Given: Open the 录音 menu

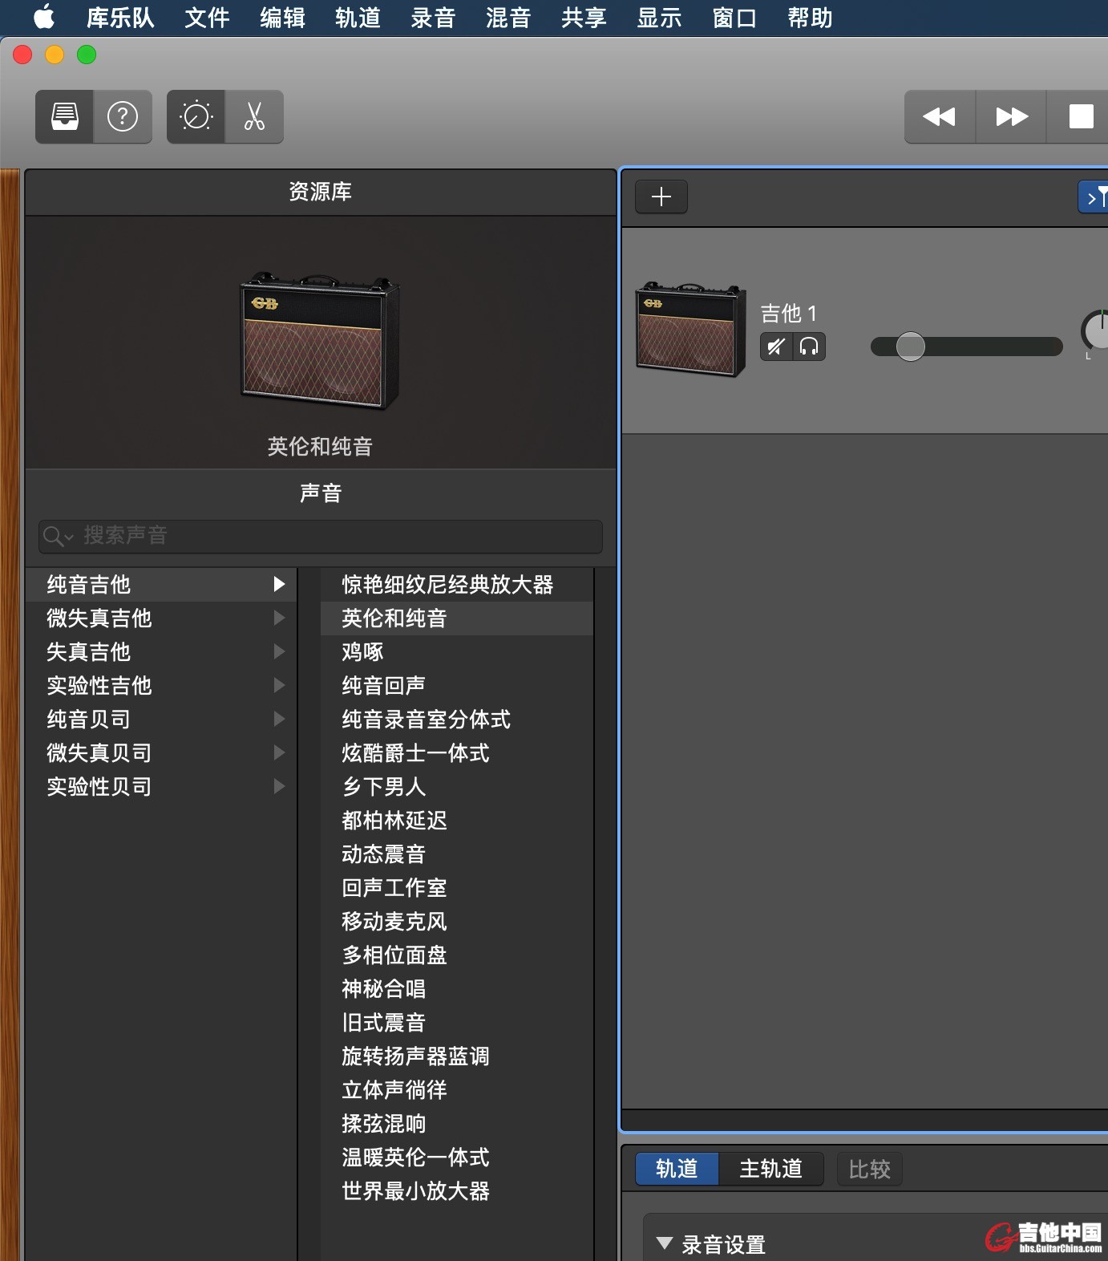Looking at the screenshot, I should click(433, 18).
